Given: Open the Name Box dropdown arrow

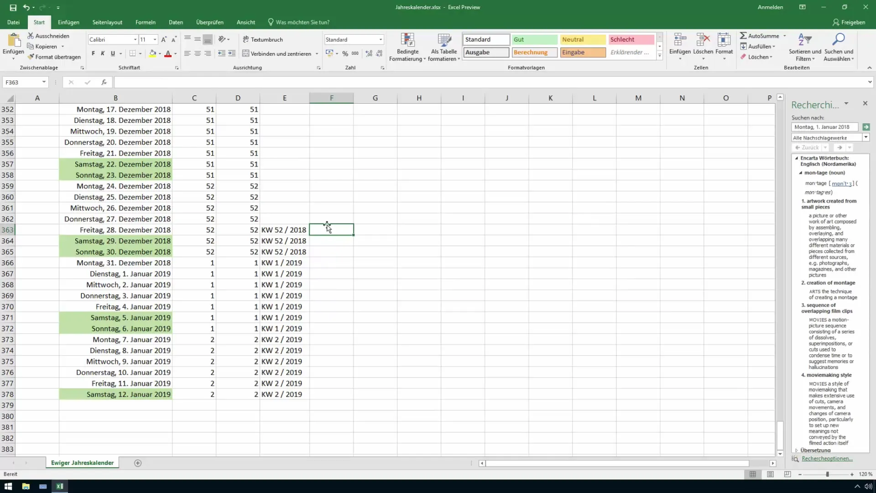Looking at the screenshot, I should 44,82.
